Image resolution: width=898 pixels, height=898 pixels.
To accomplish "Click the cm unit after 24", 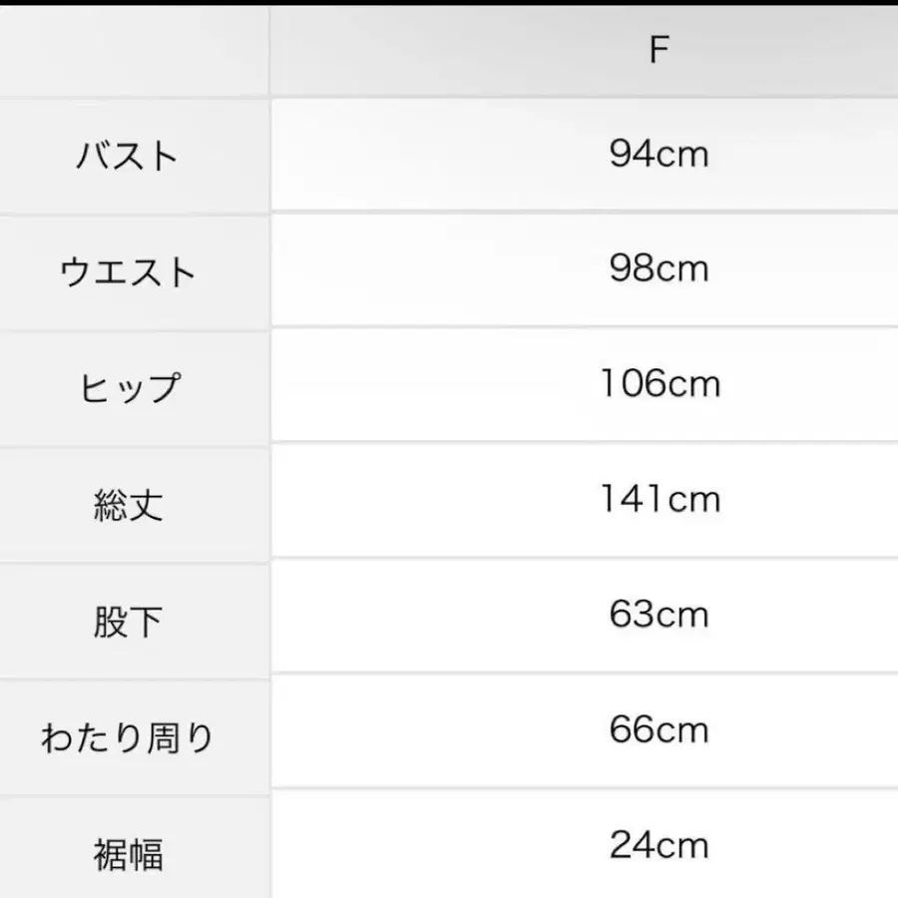I will click(x=681, y=847).
